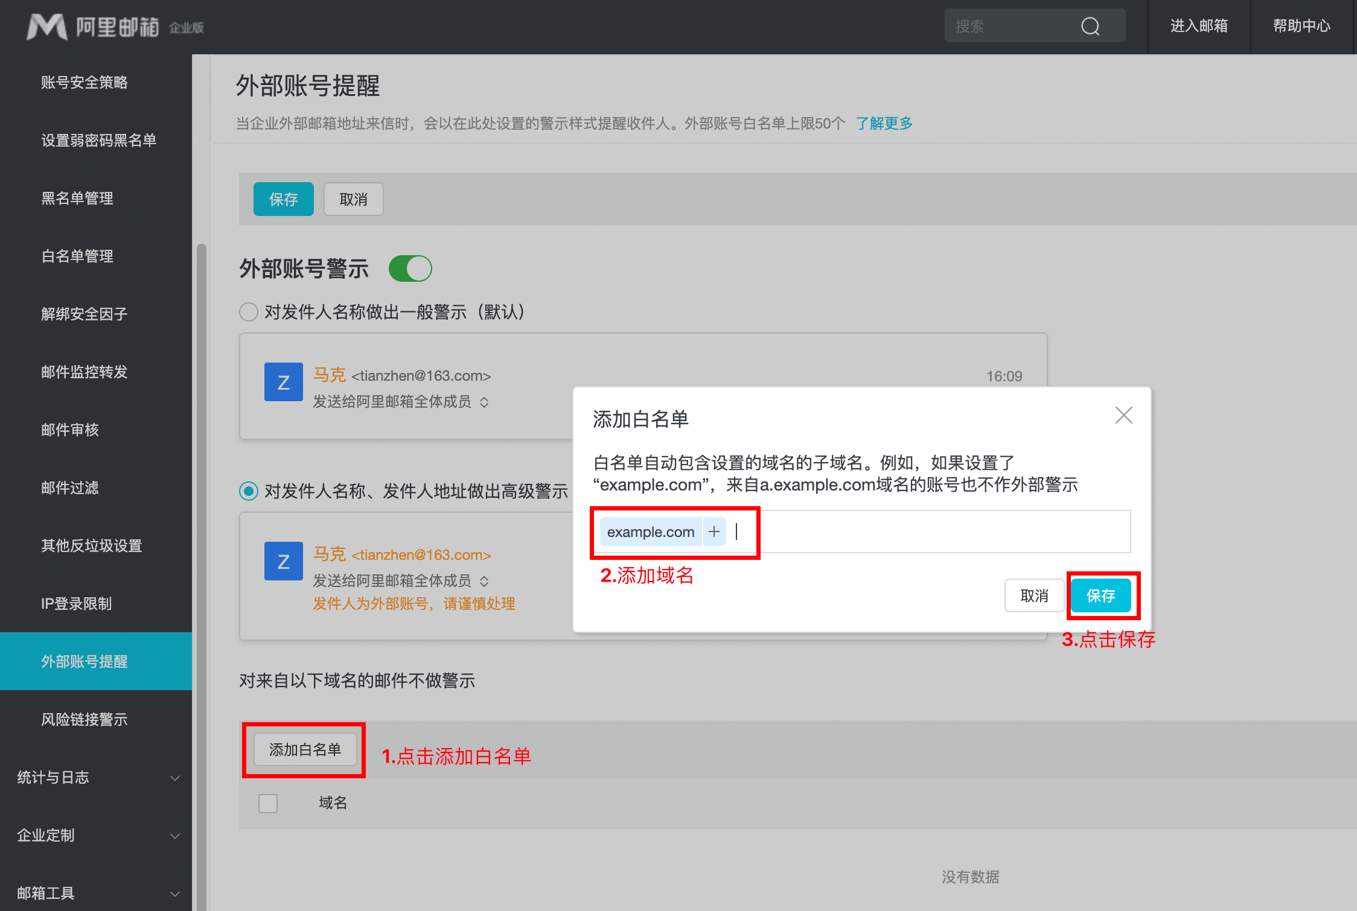Click the 添加白名单 button

pos(304,749)
